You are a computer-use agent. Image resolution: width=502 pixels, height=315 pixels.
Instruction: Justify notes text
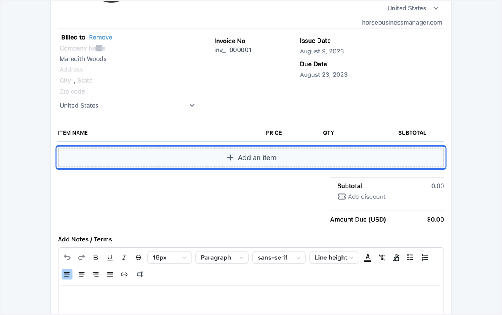[110, 274]
